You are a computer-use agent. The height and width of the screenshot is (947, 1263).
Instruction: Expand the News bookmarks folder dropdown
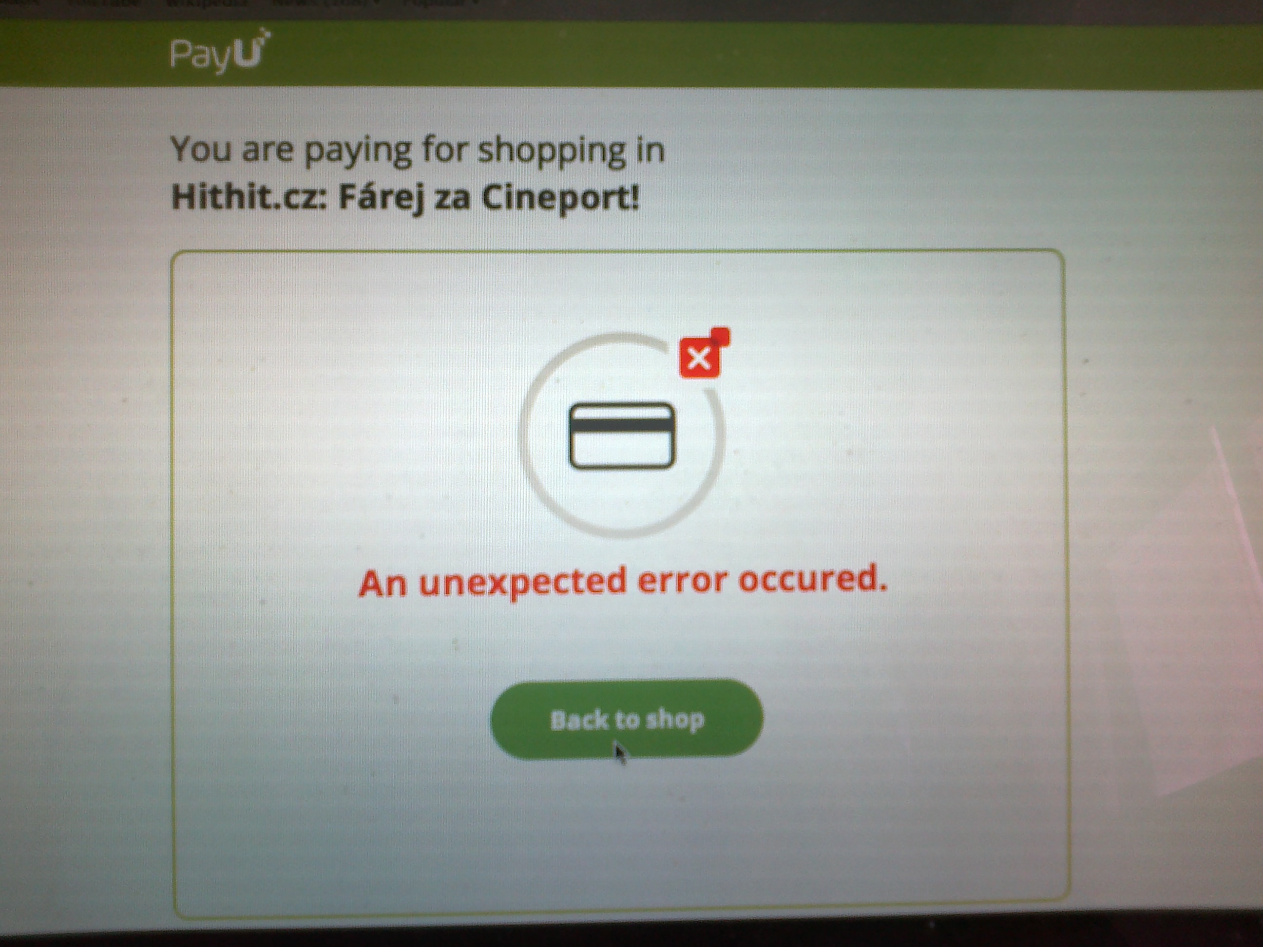pos(325,3)
